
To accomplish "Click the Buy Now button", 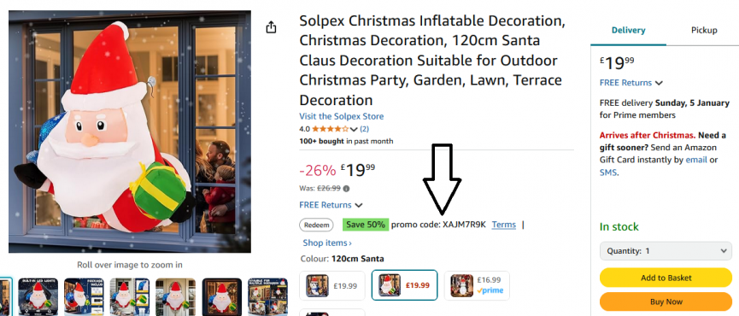I will click(666, 301).
